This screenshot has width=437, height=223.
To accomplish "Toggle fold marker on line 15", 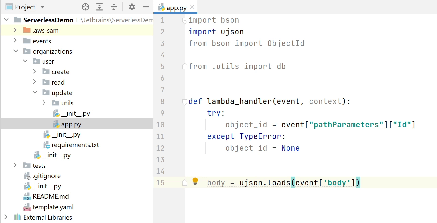I will (185, 183).
